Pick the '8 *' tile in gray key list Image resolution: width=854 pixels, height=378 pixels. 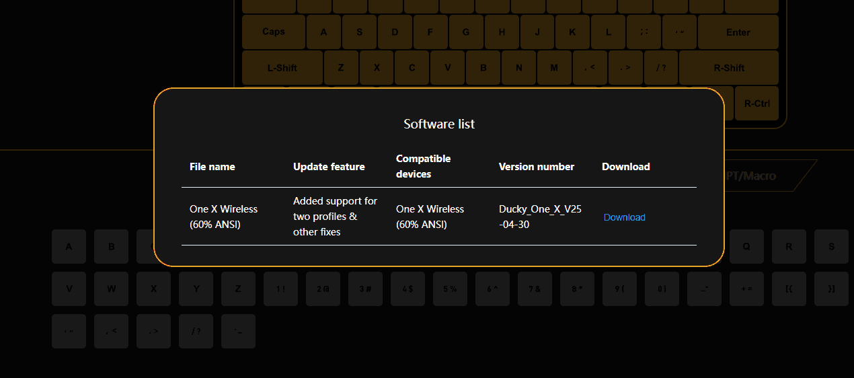(577, 289)
